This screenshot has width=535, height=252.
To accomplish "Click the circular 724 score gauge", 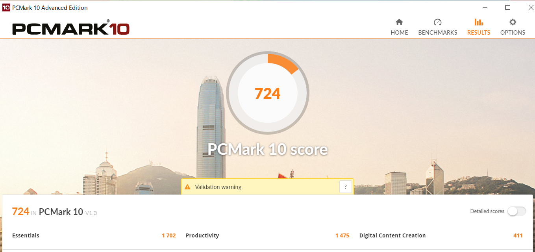I will [x=268, y=93].
